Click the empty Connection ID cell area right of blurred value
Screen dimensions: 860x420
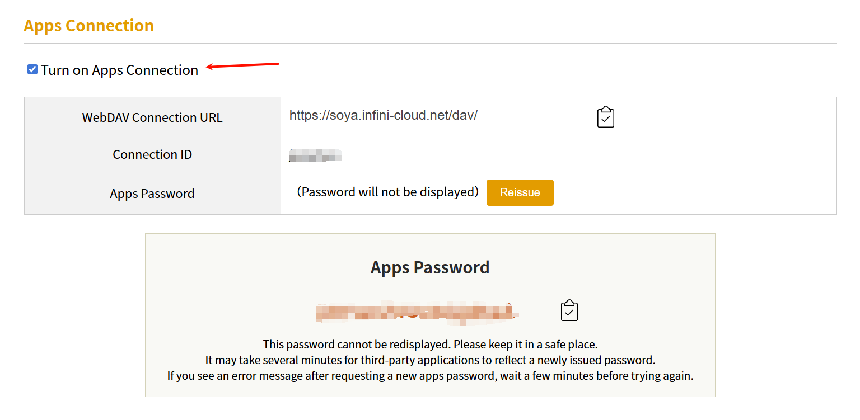coord(560,154)
